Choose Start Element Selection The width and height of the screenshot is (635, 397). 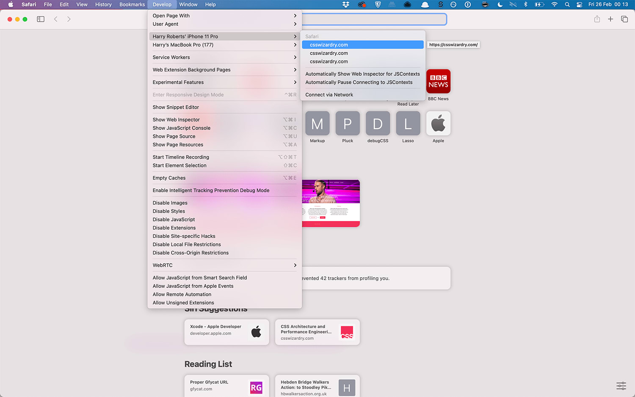(224, 165)
